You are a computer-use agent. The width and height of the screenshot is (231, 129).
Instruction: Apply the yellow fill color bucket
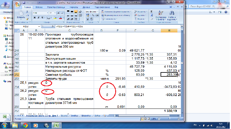(55, 18)
